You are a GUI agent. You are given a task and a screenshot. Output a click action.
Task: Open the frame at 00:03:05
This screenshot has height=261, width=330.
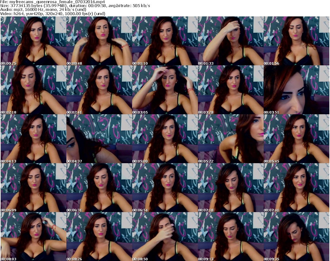[x=165, y=90]
